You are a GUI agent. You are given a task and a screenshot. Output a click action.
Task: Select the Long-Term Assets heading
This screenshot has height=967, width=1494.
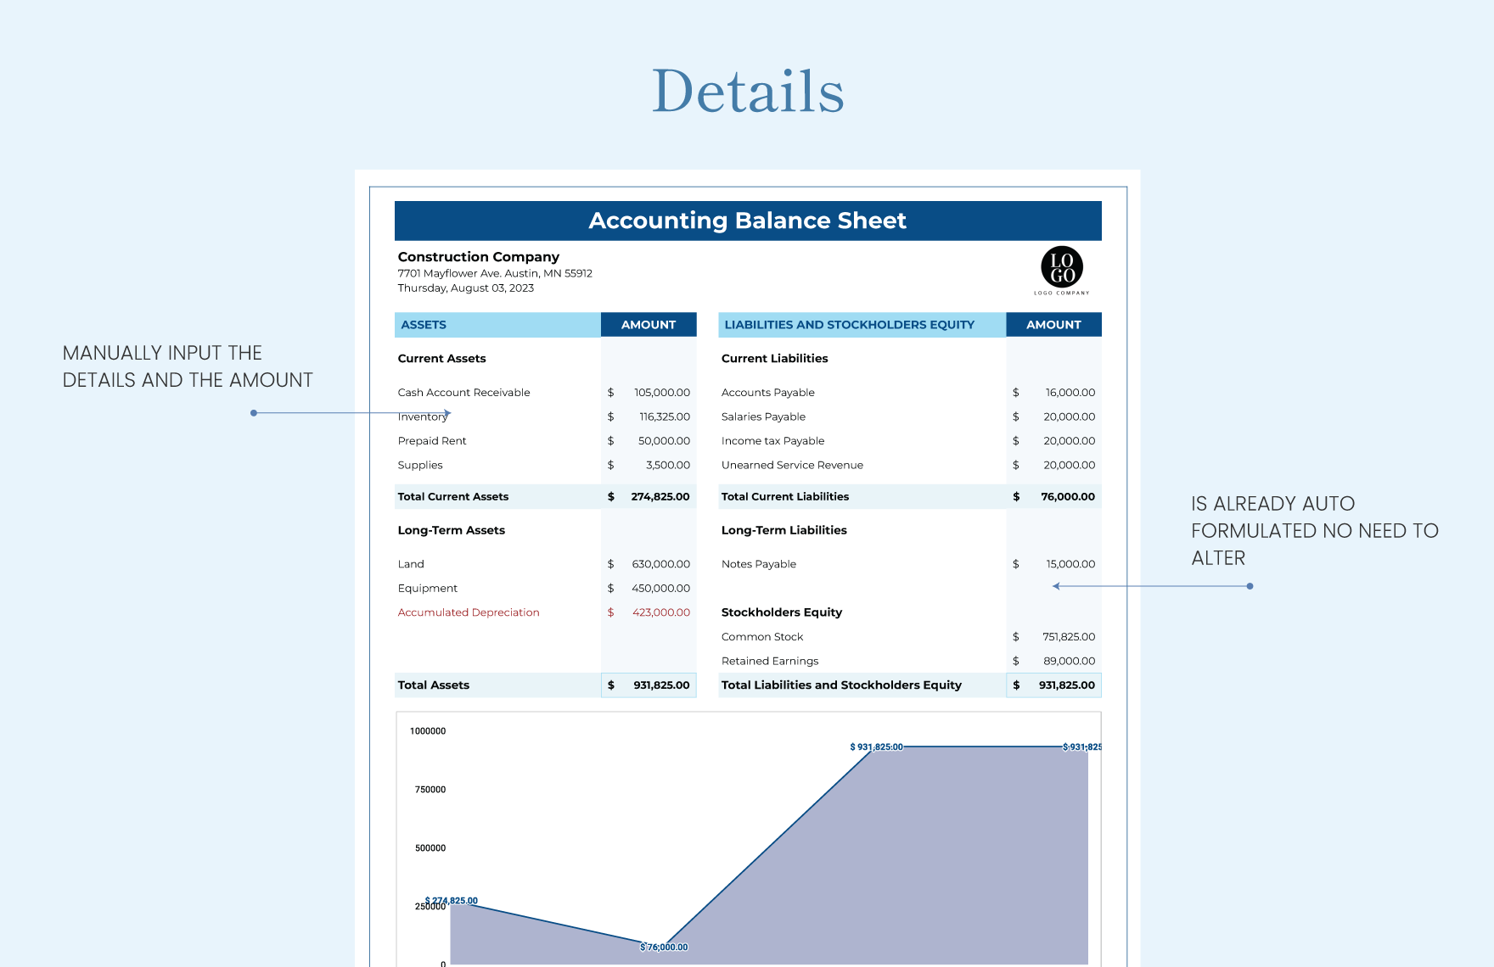pyautogui.click(x=452, y=530)
